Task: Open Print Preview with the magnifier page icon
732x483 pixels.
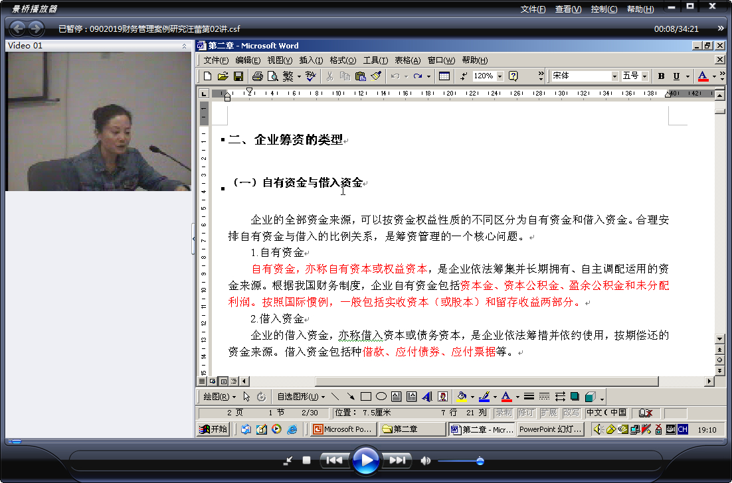Action: click(272, 76)
